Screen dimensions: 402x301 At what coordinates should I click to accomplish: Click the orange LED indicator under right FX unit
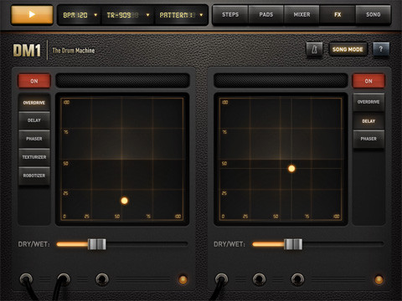point(379,279)
